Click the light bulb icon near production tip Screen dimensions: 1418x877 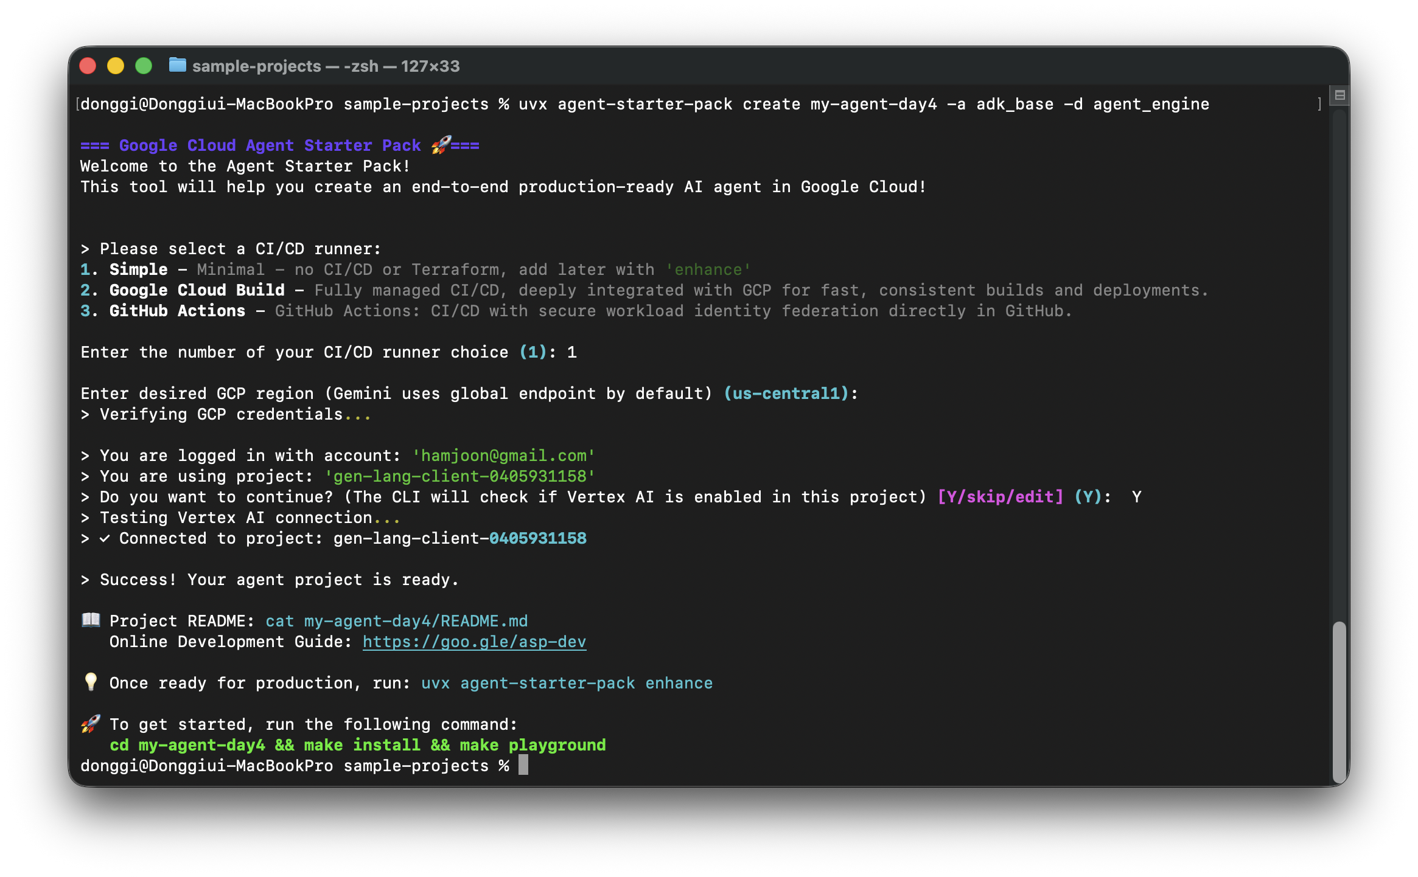(x=91, y=682)
